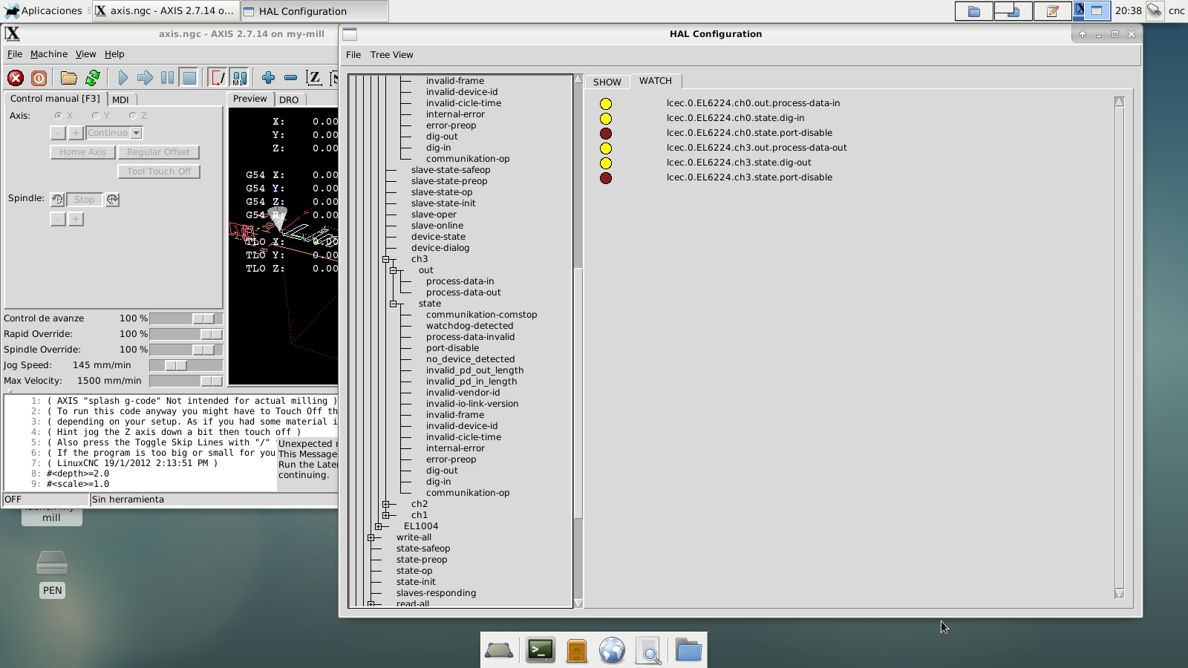Start spindle counterclockwise icon button

pyautogui.click(x=57, y=200)
